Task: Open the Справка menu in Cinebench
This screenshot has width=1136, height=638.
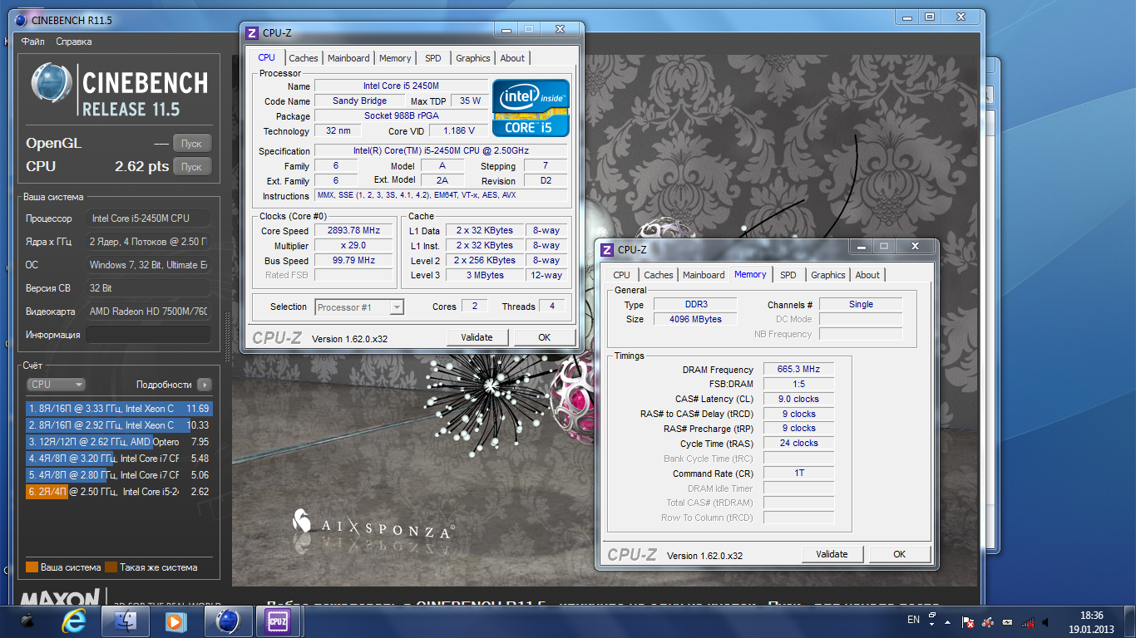Action: point(74,42)
